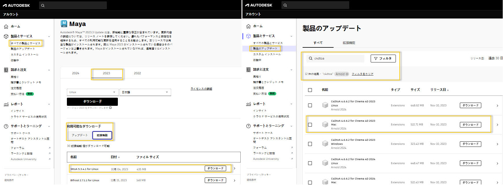Select the 拡張機能 tab under 製品のアップデート

point(349,43)
